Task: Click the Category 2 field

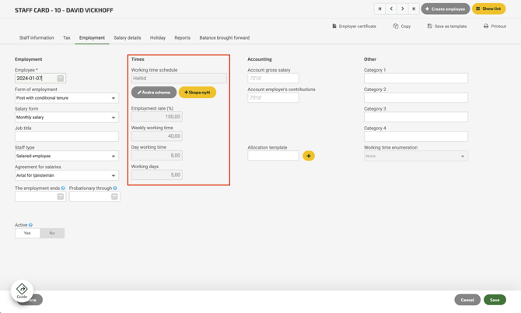Action: (416, 98)
